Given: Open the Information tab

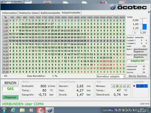Looking at the screenshot, I should pyautogui.click(x=10, y=13).
